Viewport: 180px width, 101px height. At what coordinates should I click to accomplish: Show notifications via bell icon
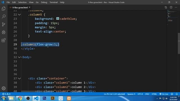click(x=177, y=94)
